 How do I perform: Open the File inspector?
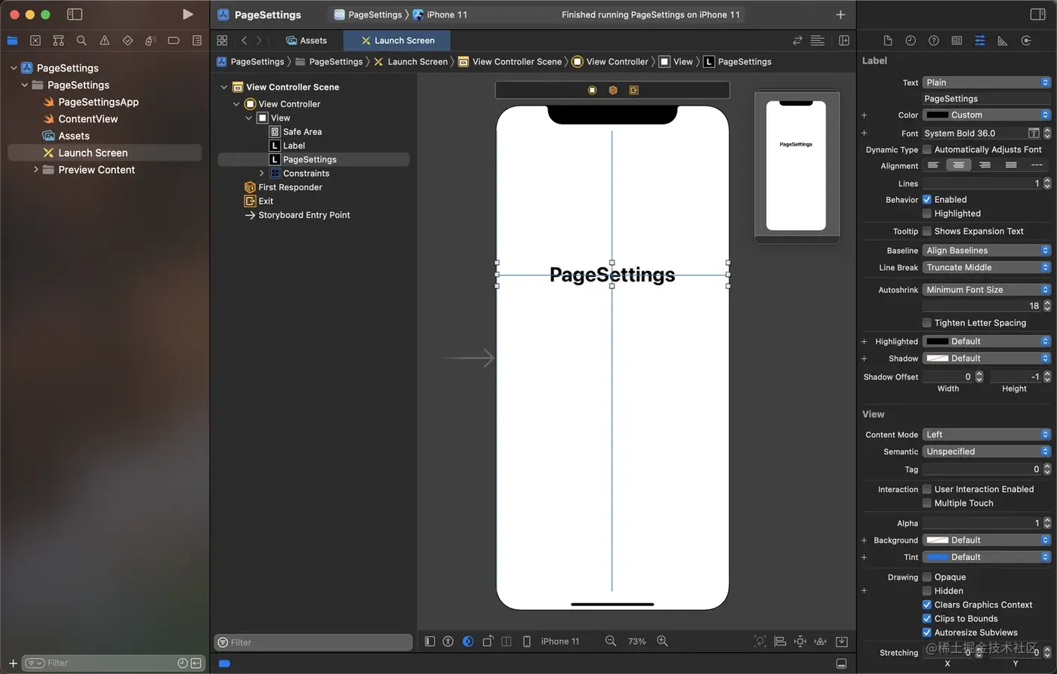click(x=888, y=41)
